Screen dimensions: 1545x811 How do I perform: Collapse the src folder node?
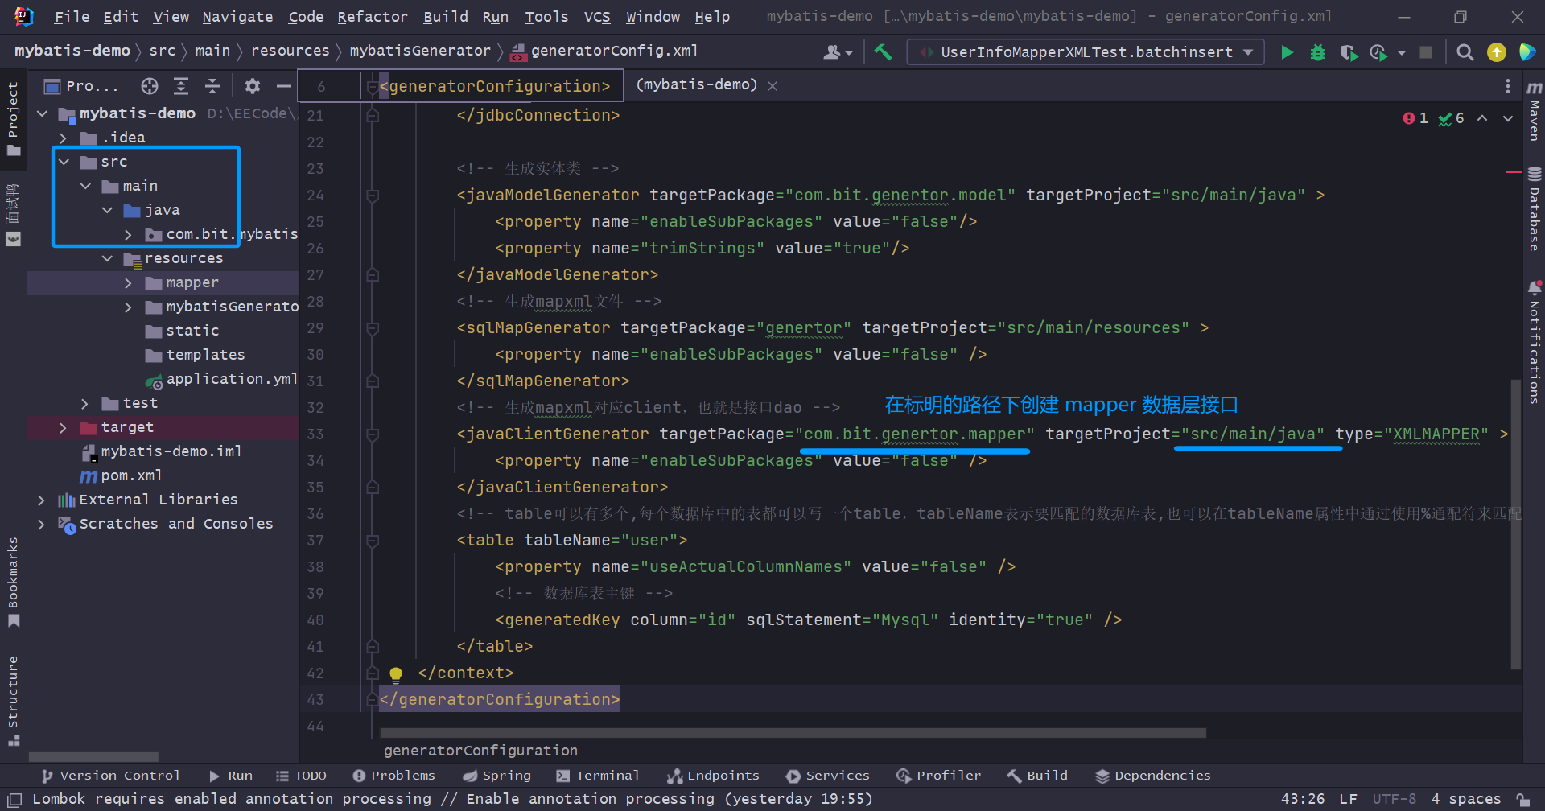coord(64,162)
